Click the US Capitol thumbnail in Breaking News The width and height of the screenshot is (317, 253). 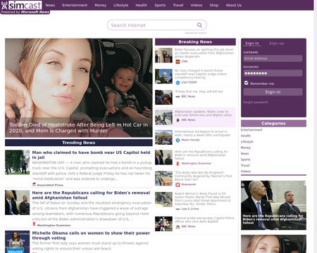point(163,77)
